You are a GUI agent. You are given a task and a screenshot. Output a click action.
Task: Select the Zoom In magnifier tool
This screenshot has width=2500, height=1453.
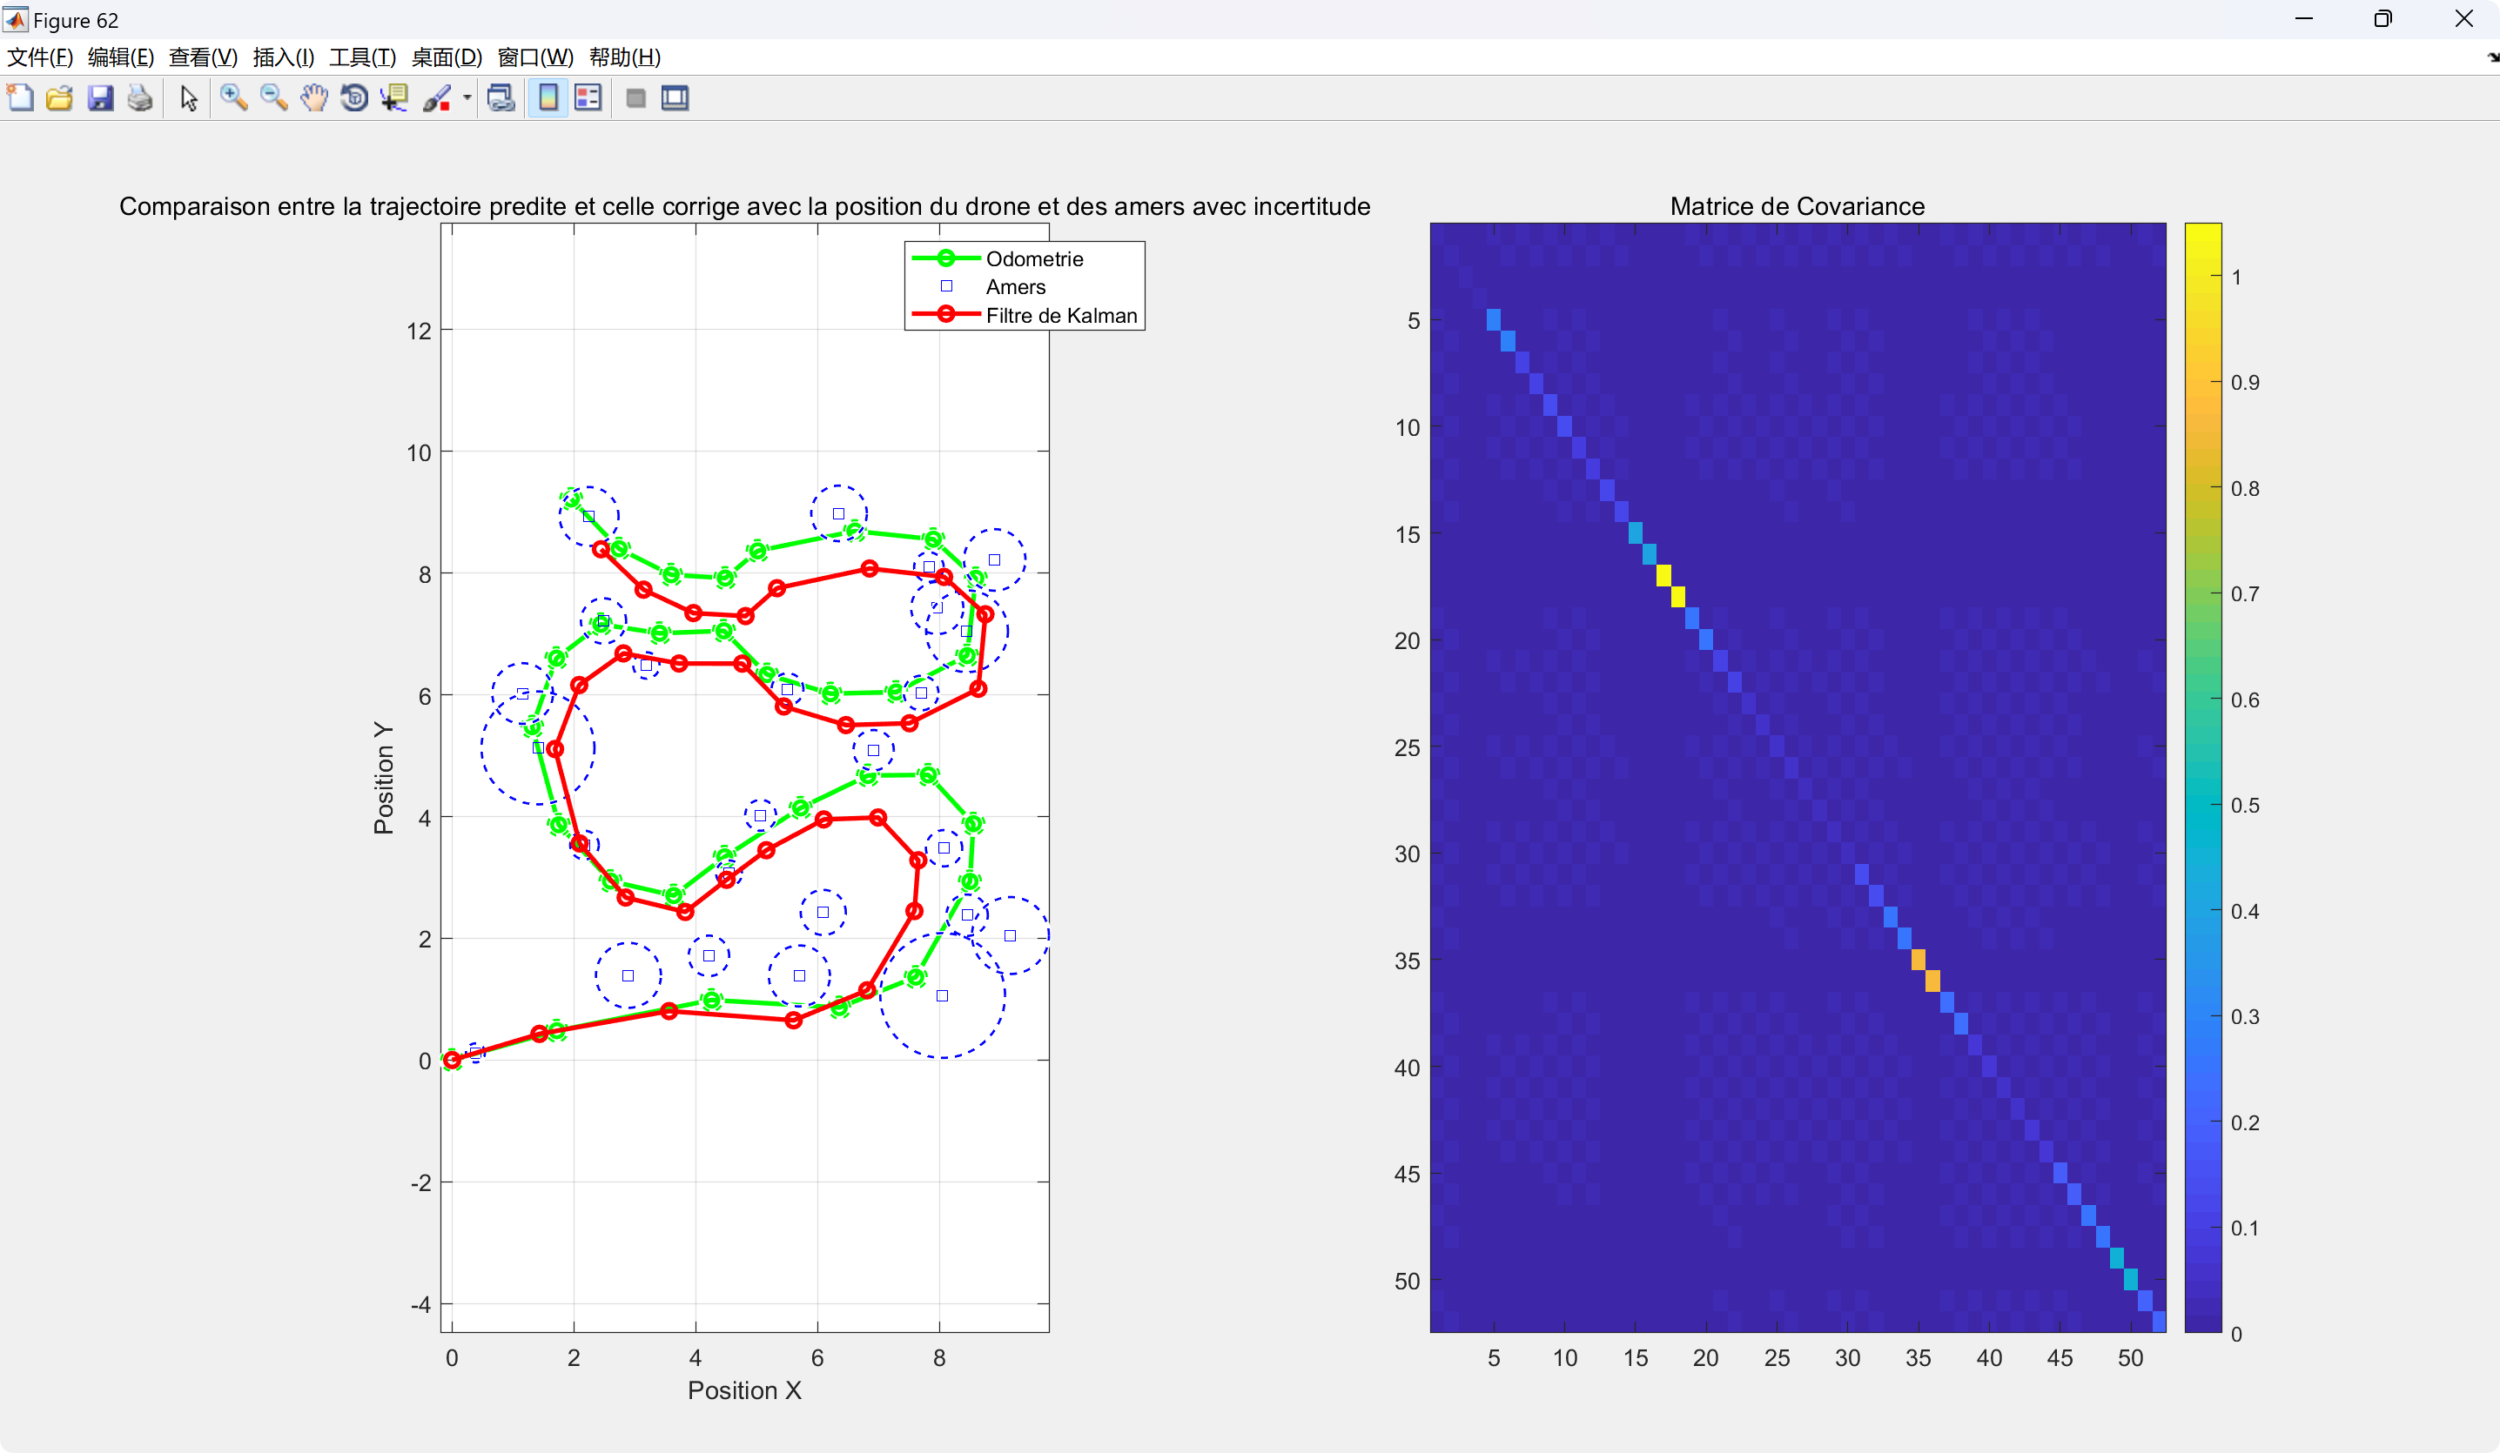(x=233, y=98)
